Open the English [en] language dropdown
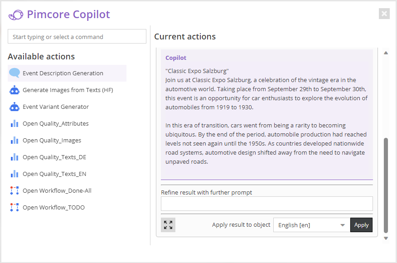 point(312,225)
